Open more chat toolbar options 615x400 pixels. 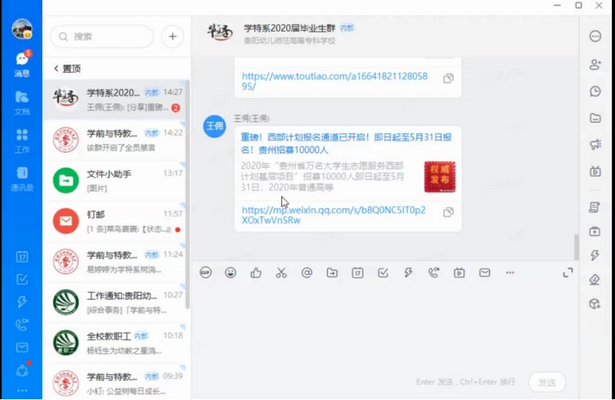click(510, 273)
